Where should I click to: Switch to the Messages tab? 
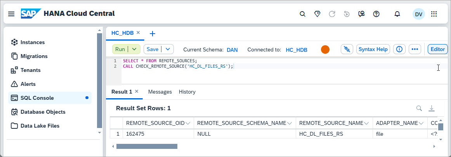pyautogui.click(x=160, y=92)
